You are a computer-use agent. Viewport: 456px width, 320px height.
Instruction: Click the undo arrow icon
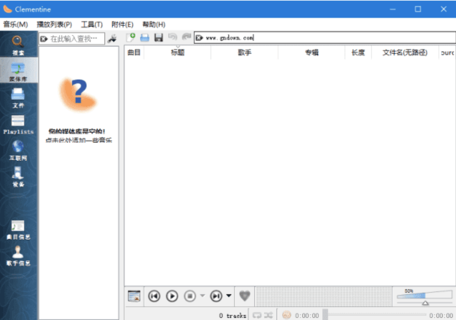pyautogui.click(x=173, y=37)
